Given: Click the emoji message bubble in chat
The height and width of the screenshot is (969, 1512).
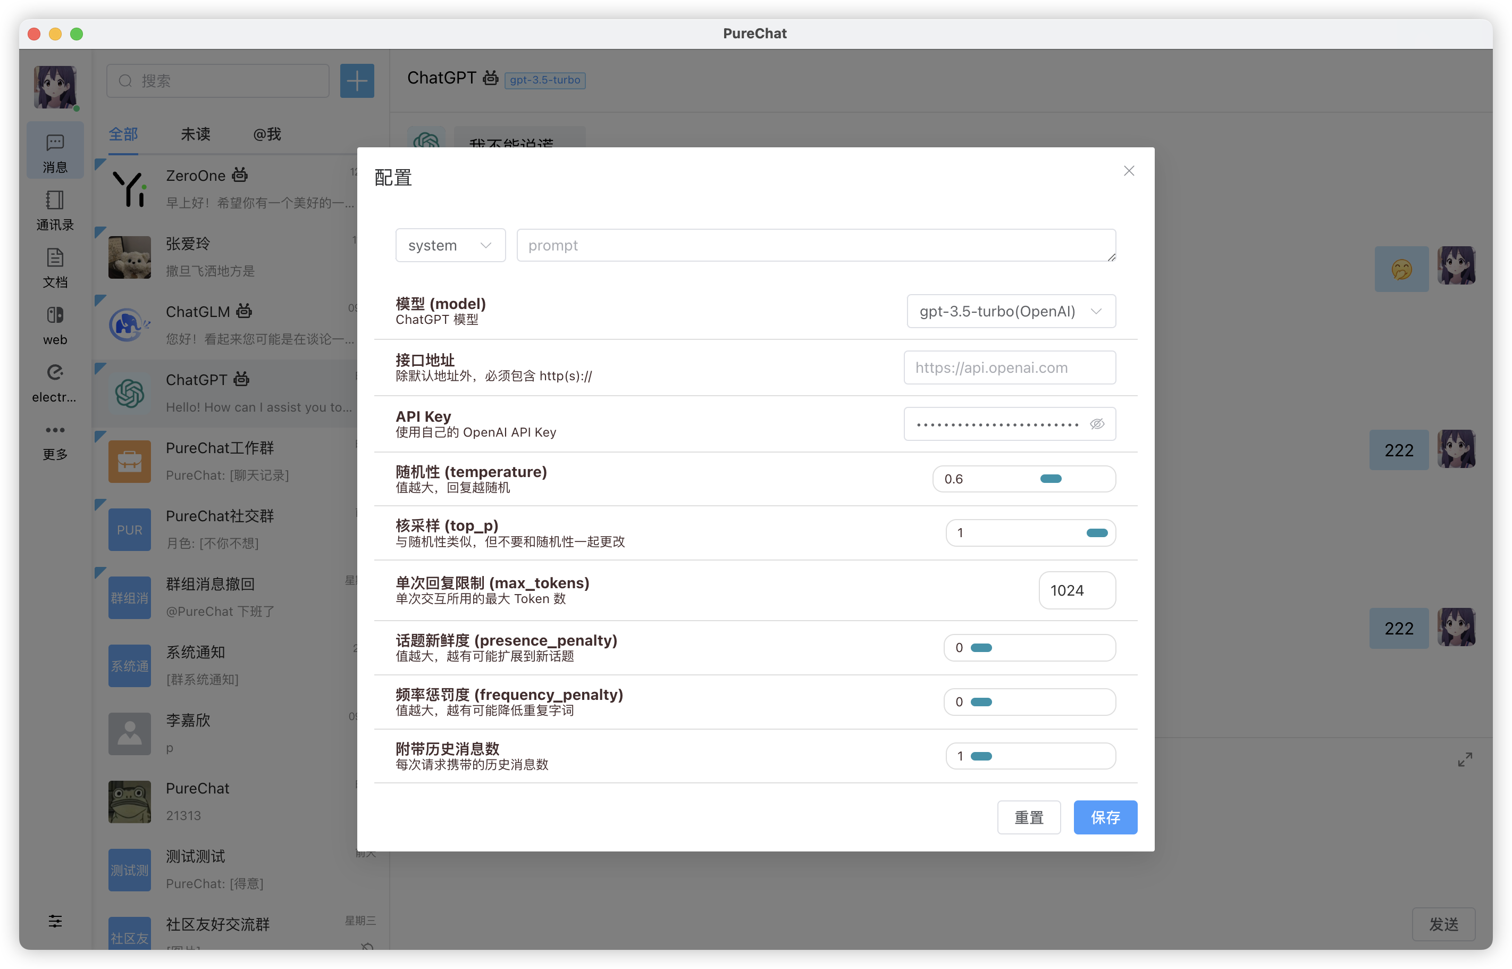Looking at the screenshot, I should (x=1401, y=269).
